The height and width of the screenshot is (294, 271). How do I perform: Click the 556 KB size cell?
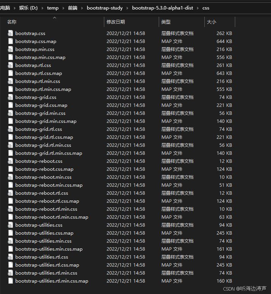[x=224, y=57]
